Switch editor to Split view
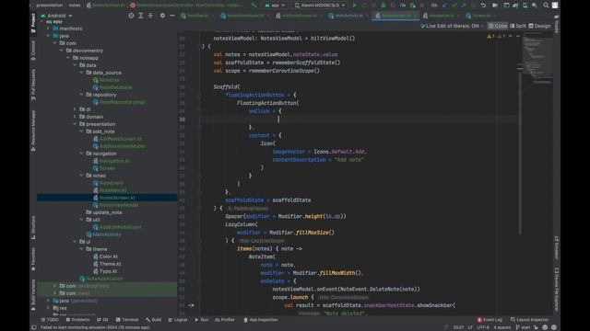The width and height of the screenshot is (590, 331). tap(518, 26)
